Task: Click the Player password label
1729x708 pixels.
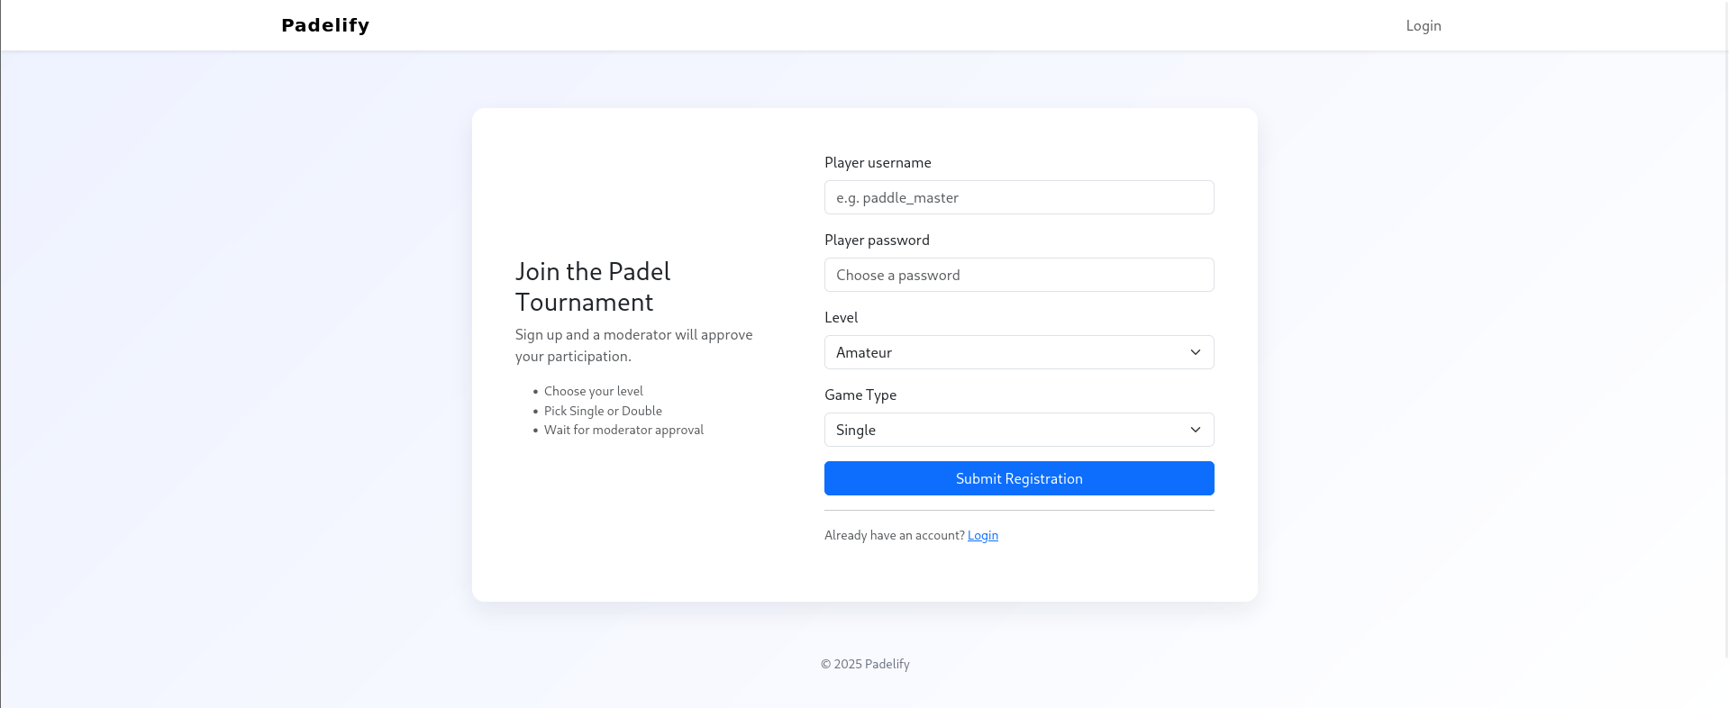Action: tap(877, 240)
